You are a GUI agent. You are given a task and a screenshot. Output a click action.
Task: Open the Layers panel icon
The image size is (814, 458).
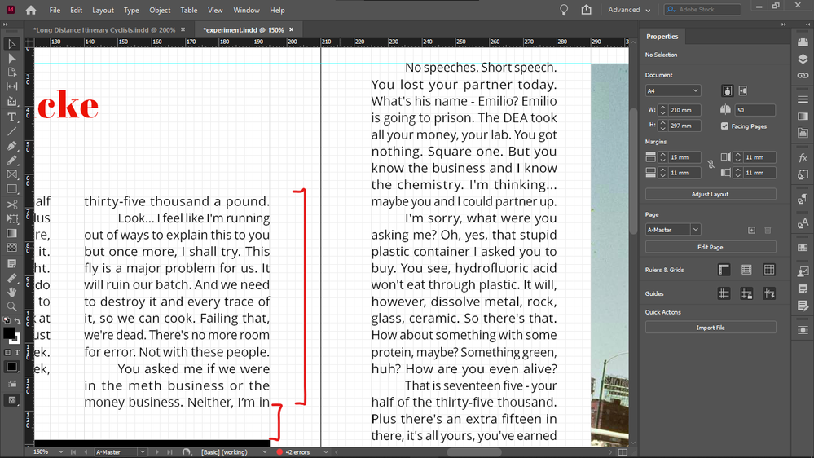pyautogui.click(x=803, y=59)
